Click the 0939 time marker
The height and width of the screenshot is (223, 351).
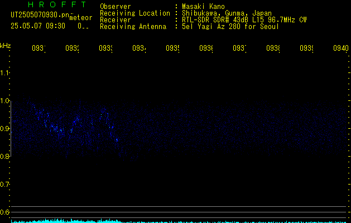click(x=306, y=48)
